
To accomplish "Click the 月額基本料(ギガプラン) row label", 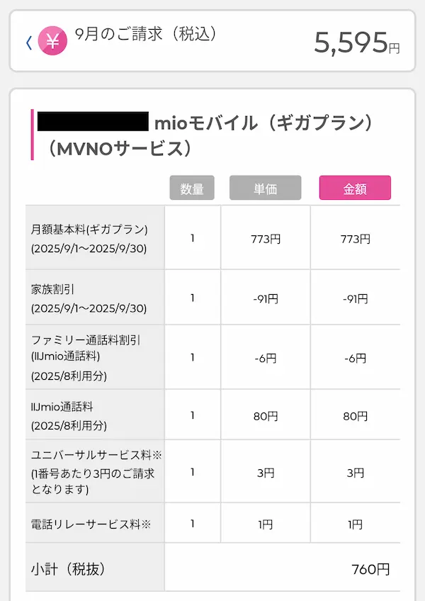I will pyautogui.click(x=89, y=230).
